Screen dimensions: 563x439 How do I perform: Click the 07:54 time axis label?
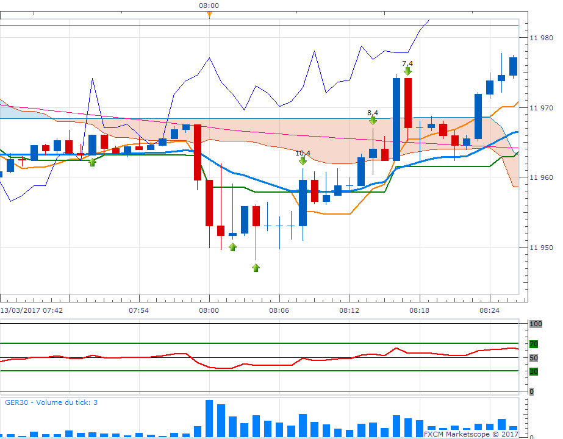point(139,310)
